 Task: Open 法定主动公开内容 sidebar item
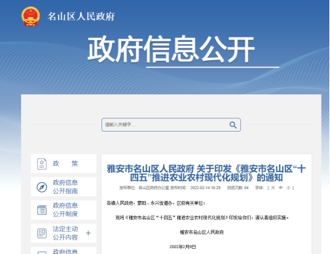click(x=64, y=233)
